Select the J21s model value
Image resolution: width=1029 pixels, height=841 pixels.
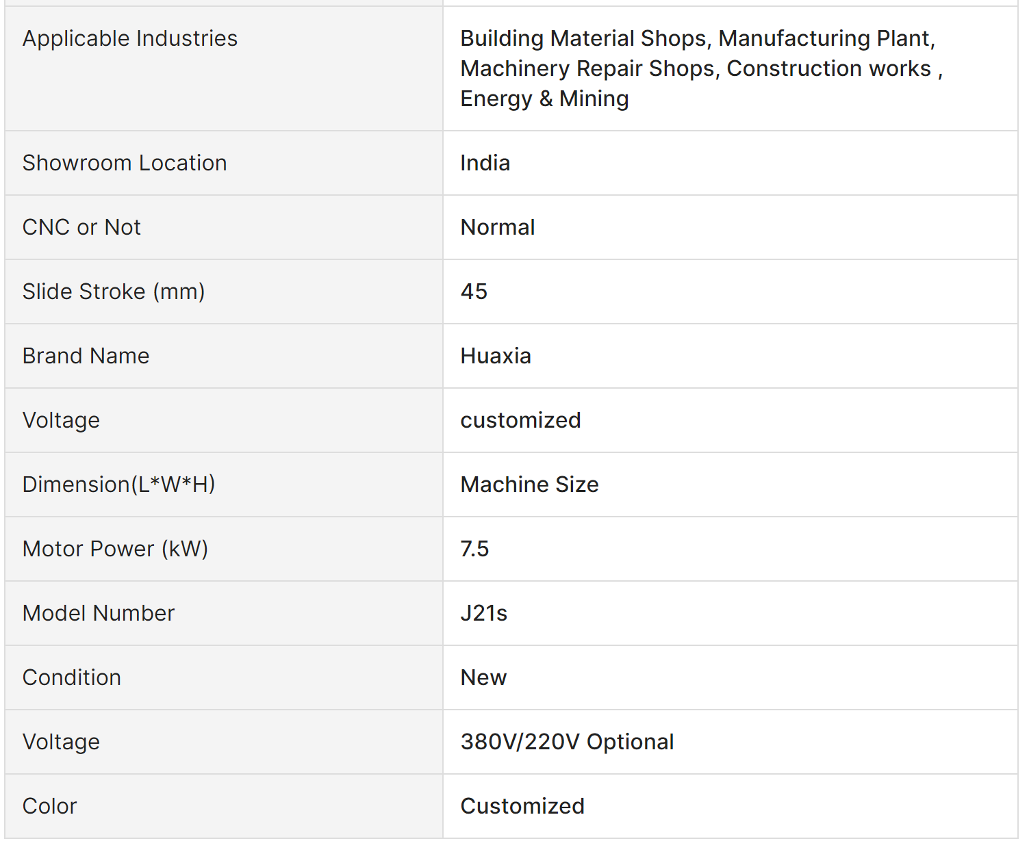pyautogui.click(x=483, y=613)
